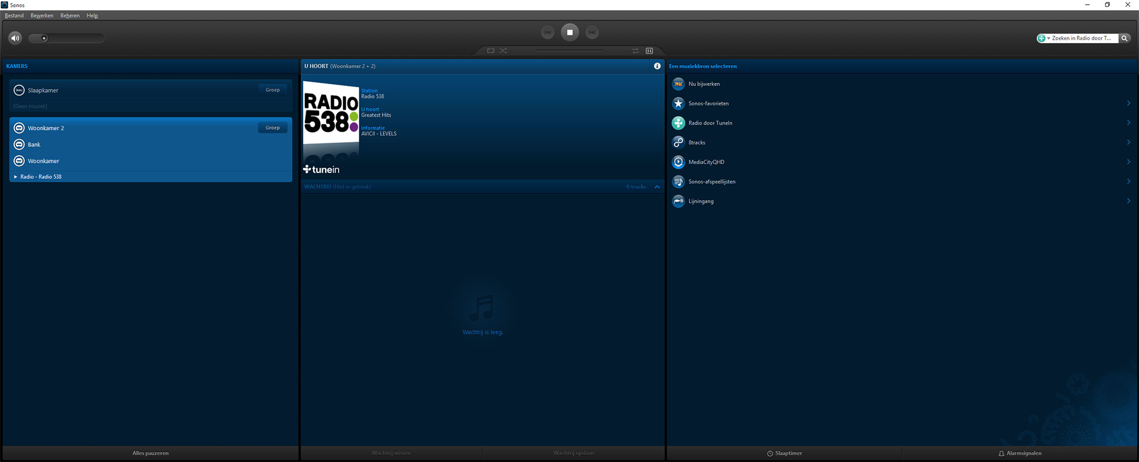1139x462 pixels.
Task: Click the Woonkamer speaker icon
Action: coord(19,161)
